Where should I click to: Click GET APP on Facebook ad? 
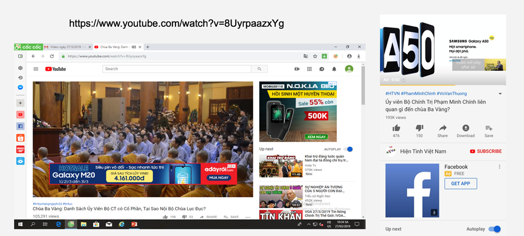tap(461, 184)
